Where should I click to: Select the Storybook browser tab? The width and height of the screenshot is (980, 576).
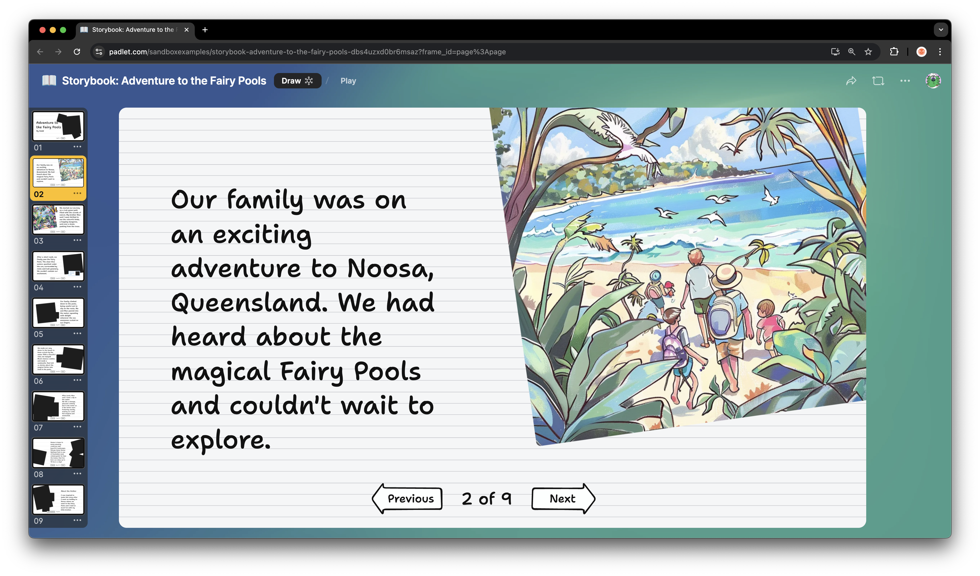(x=132, y=29)
